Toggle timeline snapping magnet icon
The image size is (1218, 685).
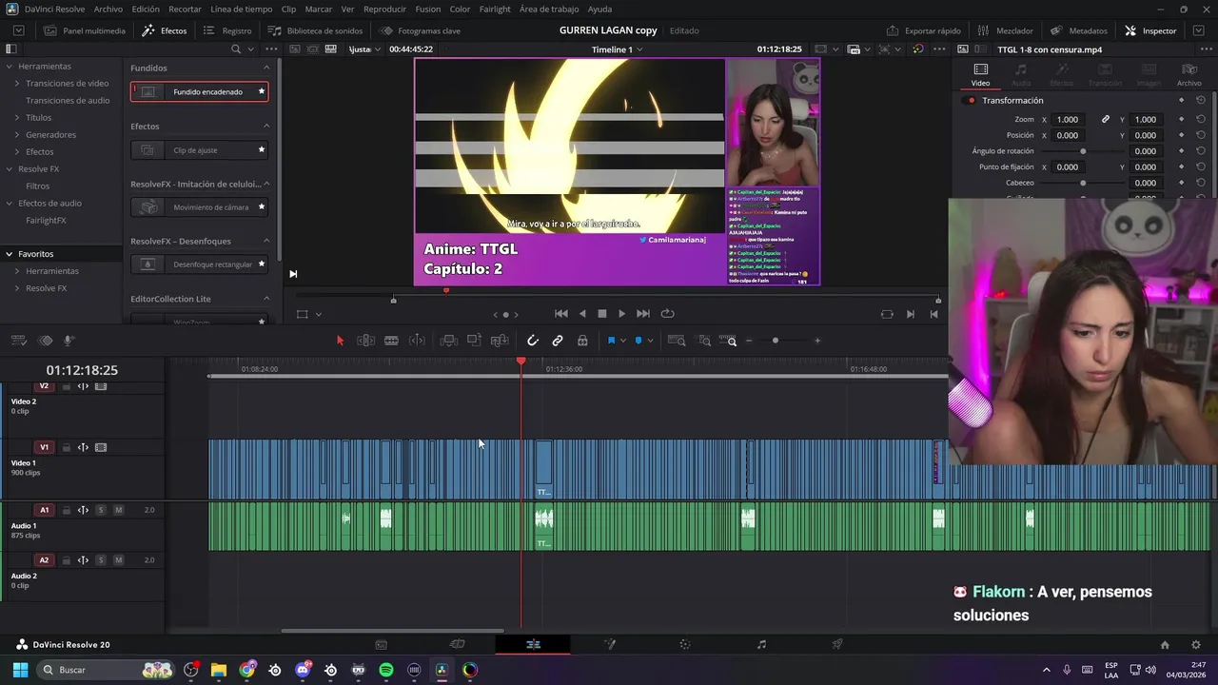click(x=533, y=341)
